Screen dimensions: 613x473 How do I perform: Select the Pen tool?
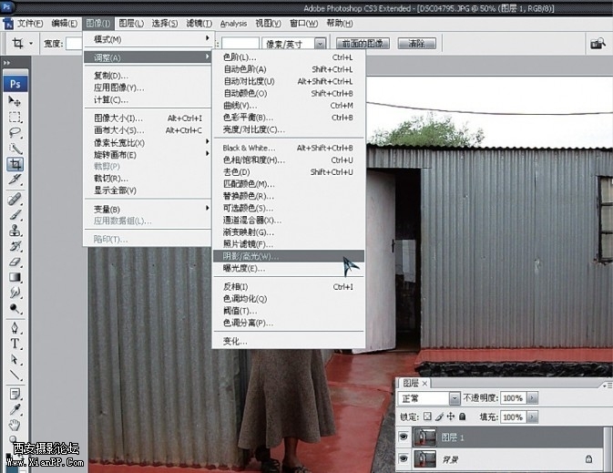tap(15, 326)
